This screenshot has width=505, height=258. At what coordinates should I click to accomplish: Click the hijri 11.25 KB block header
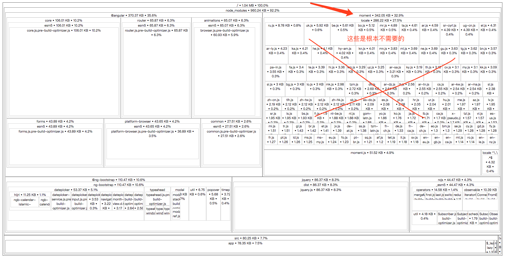pyautogui.click(x=30, y=195)
